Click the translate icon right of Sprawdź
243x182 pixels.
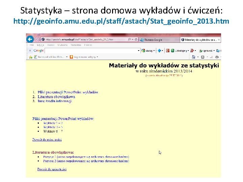click(x=218, y=51)
